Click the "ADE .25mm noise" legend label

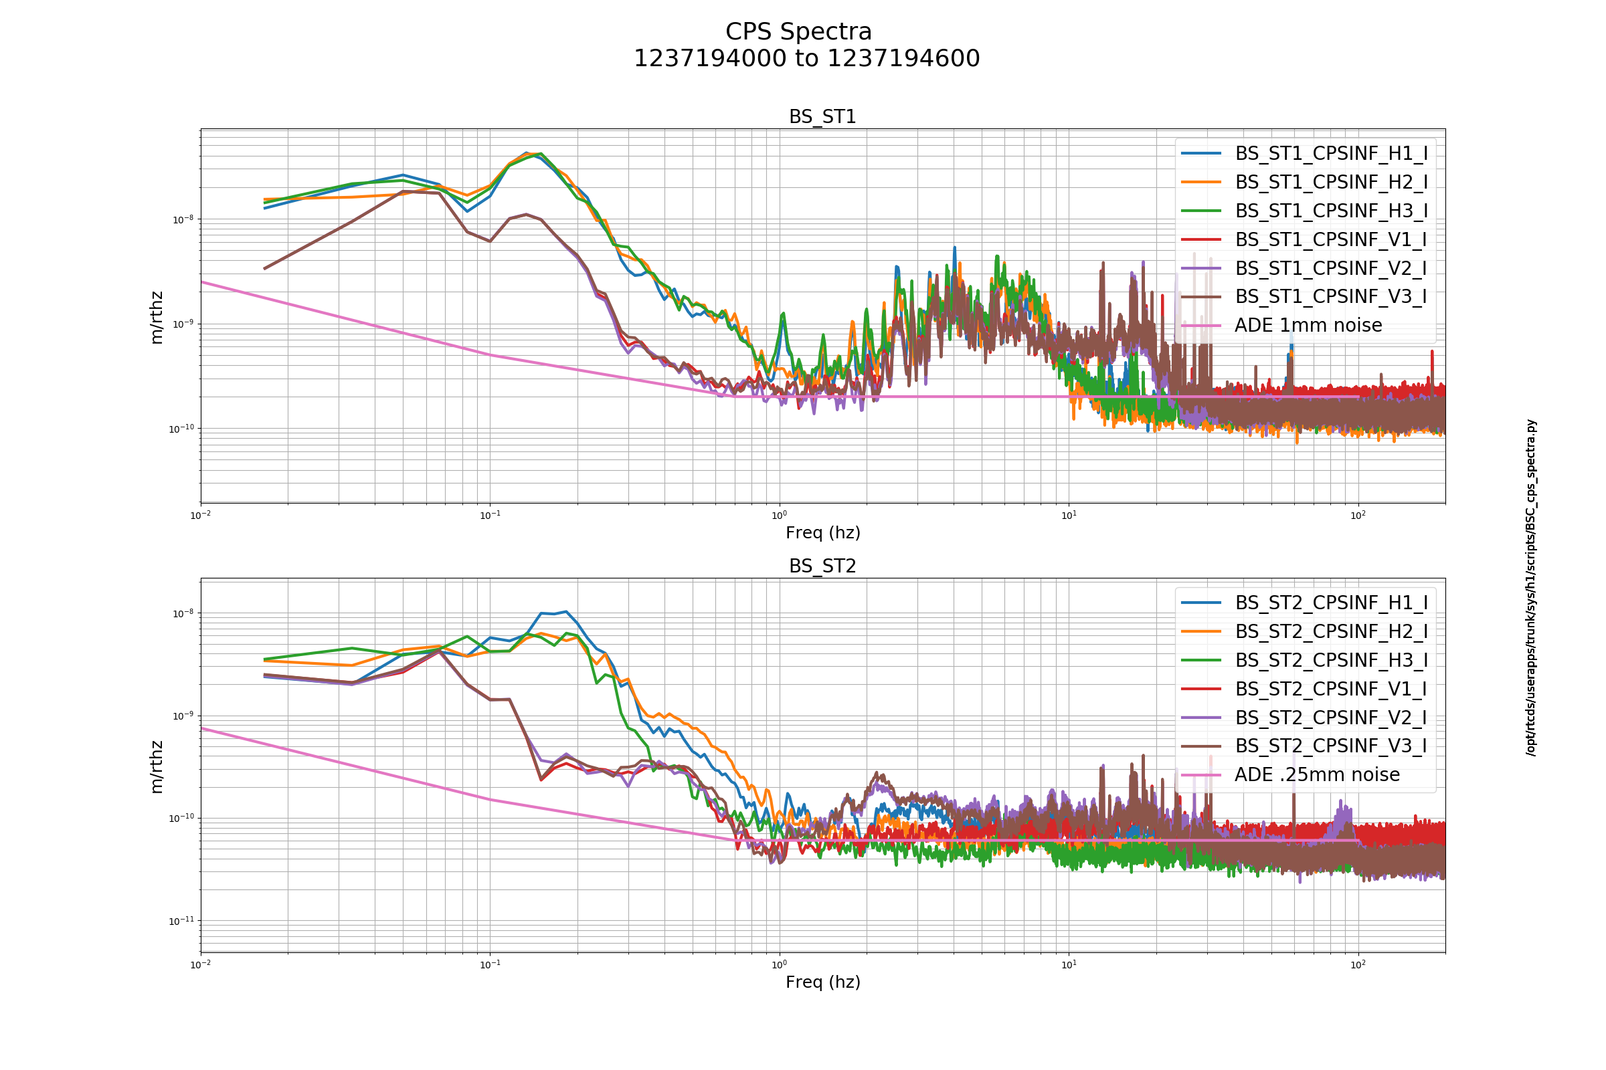click(1316, 775)
